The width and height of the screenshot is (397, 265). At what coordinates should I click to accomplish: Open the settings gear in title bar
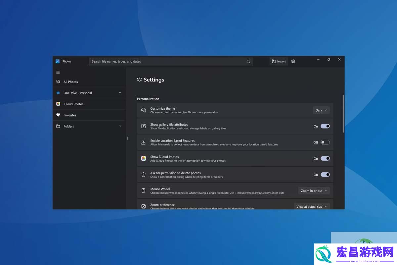[293, 61]
